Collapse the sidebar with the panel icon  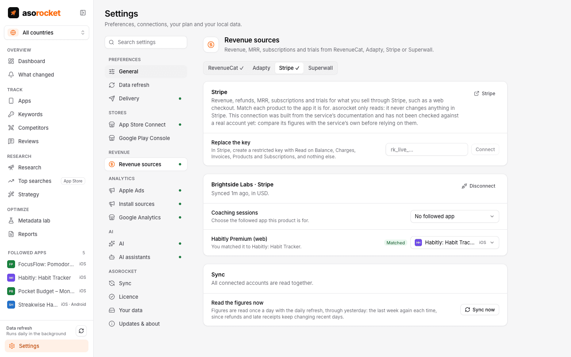pos(83,13)
